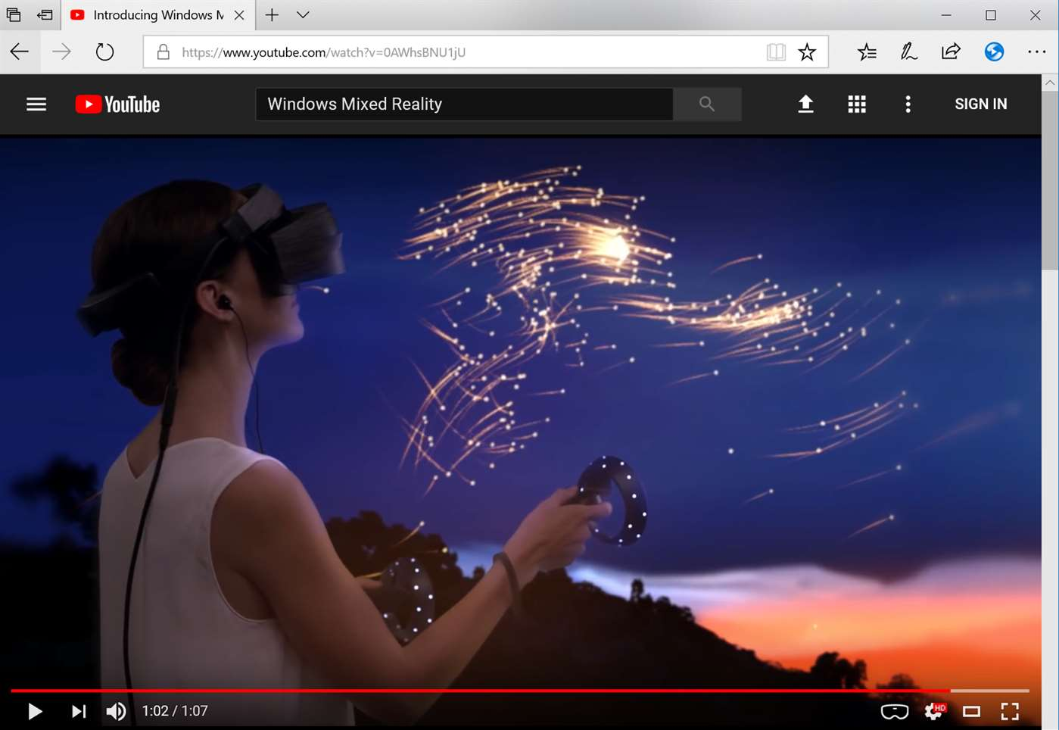Click the SIGN IN button
The width and height of the screenshot is (1059, 730).
(x=980, y=105)
